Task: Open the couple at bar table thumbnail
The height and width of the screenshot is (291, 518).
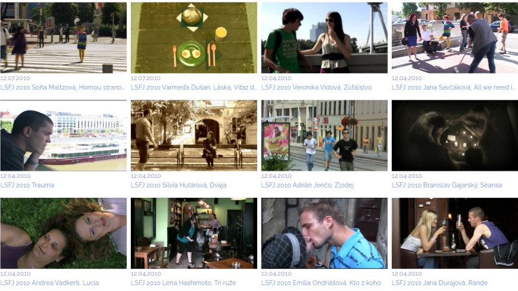Action: (455, 233)
